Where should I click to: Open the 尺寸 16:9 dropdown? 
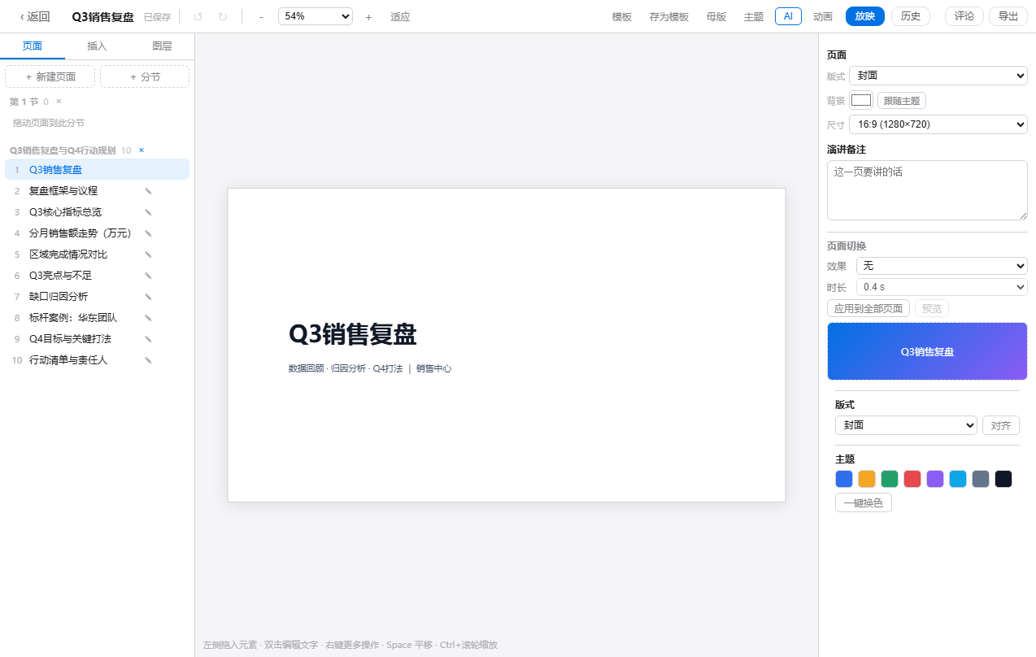pos(938,124)
